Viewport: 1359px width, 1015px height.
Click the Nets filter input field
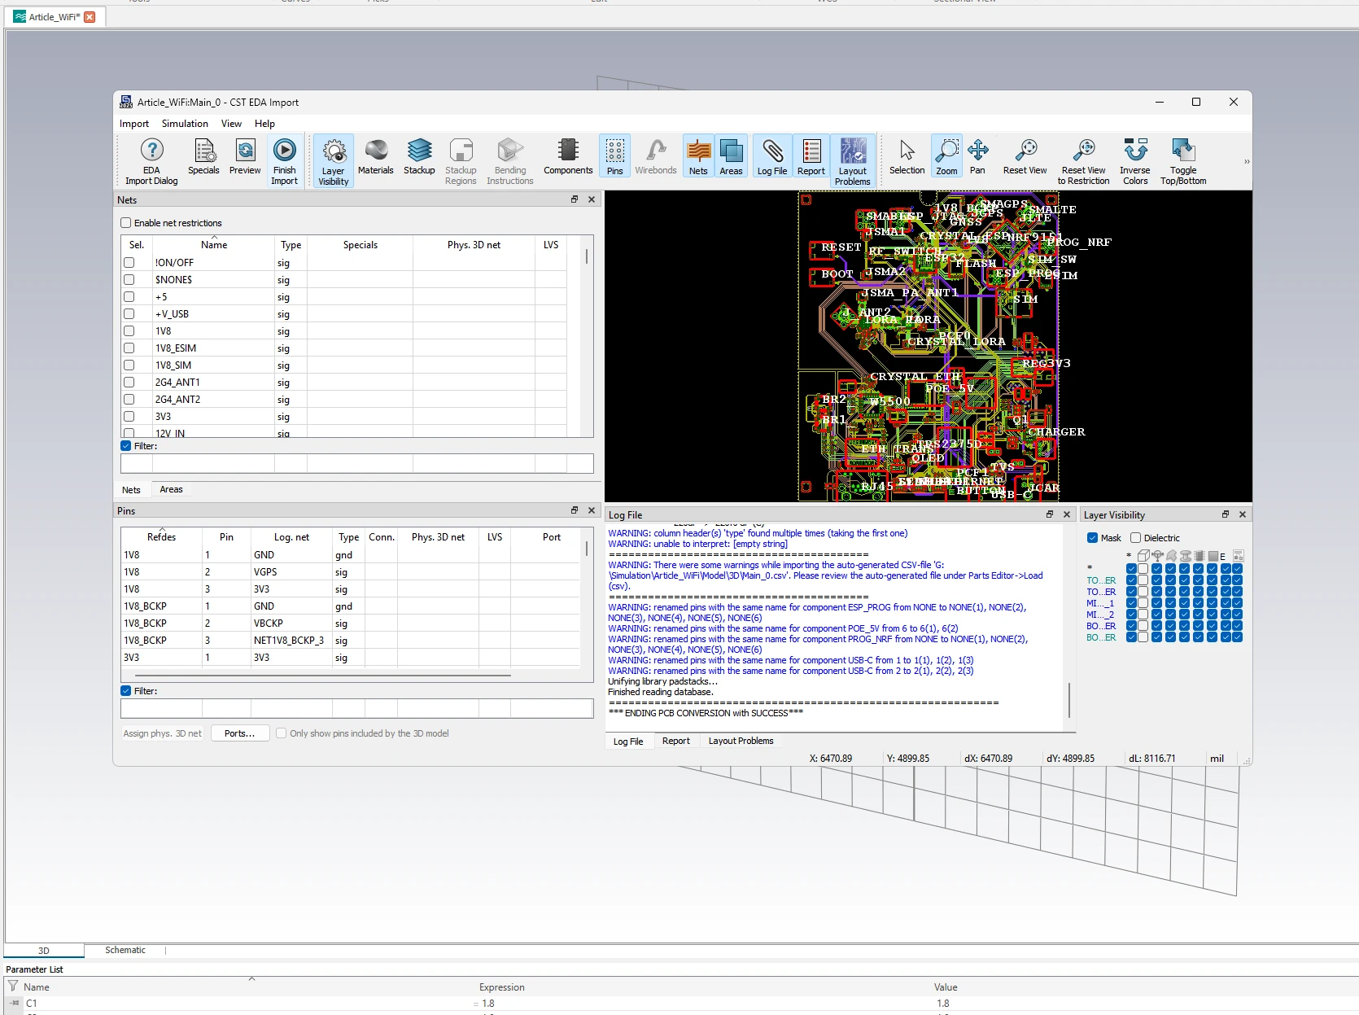click(356, 464)
